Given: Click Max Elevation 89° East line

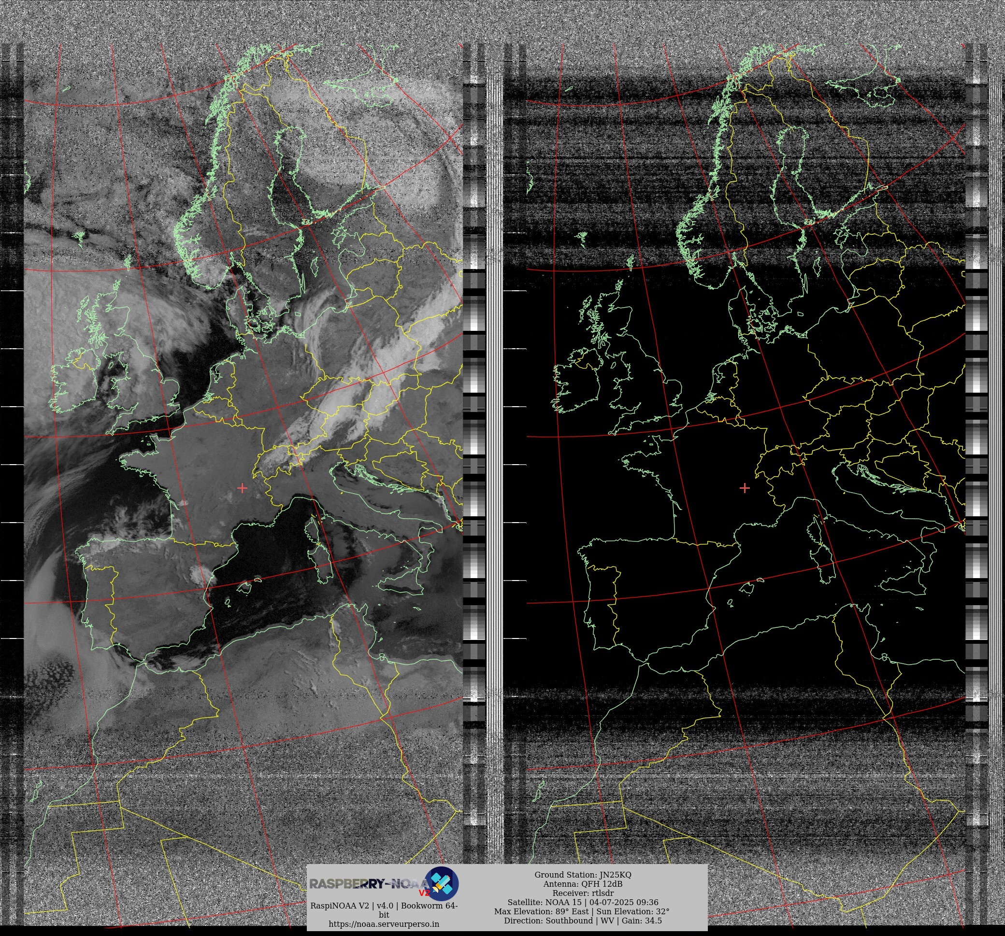Looking at the screenshot, I should [582, 911].
